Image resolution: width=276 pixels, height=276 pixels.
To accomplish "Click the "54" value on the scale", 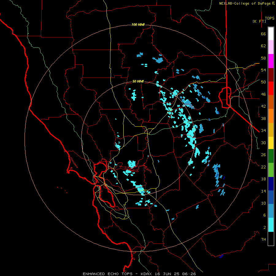I will tap(263, 70).
